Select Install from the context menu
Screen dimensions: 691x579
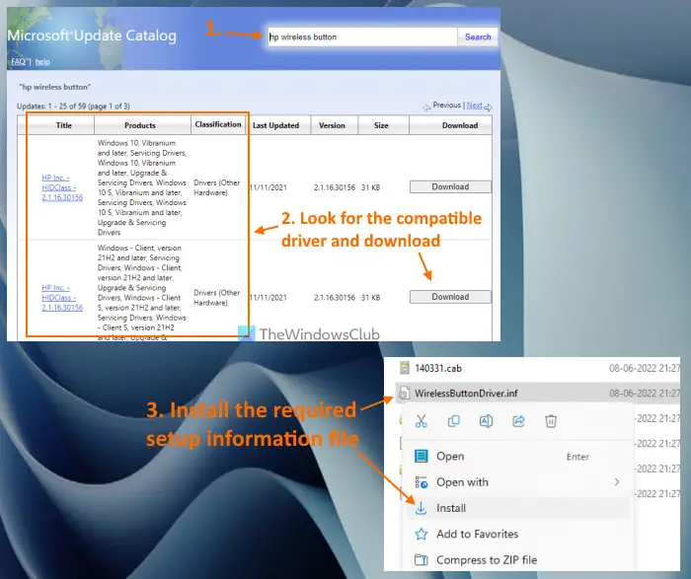click(516, 508)
